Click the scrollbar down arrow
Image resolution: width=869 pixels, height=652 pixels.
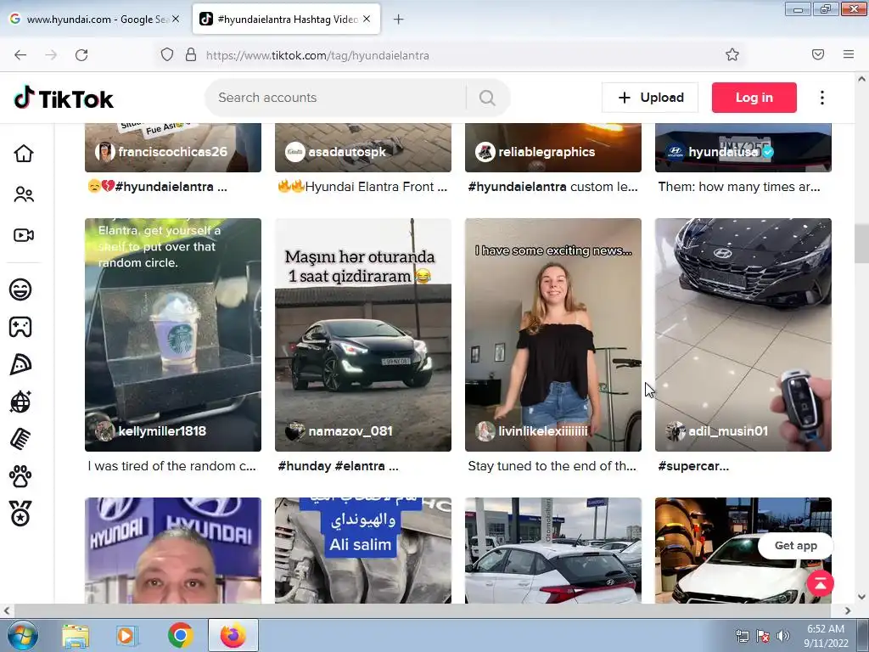pos(861,597)
